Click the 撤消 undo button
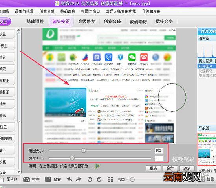 [153, 168]
